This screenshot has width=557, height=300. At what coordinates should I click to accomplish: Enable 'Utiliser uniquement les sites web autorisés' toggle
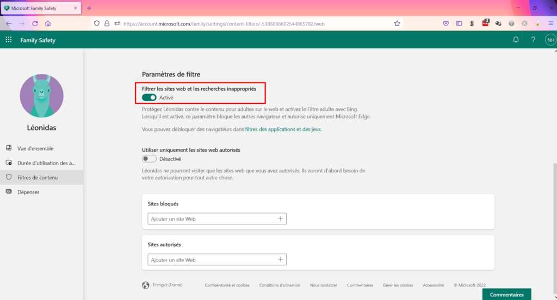149,159
